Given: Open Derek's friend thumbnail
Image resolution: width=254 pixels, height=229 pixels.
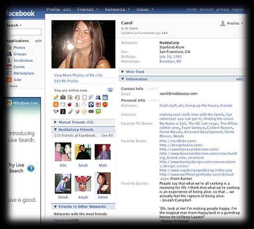Looking at the screenshot, I should (x=63, y=184).
